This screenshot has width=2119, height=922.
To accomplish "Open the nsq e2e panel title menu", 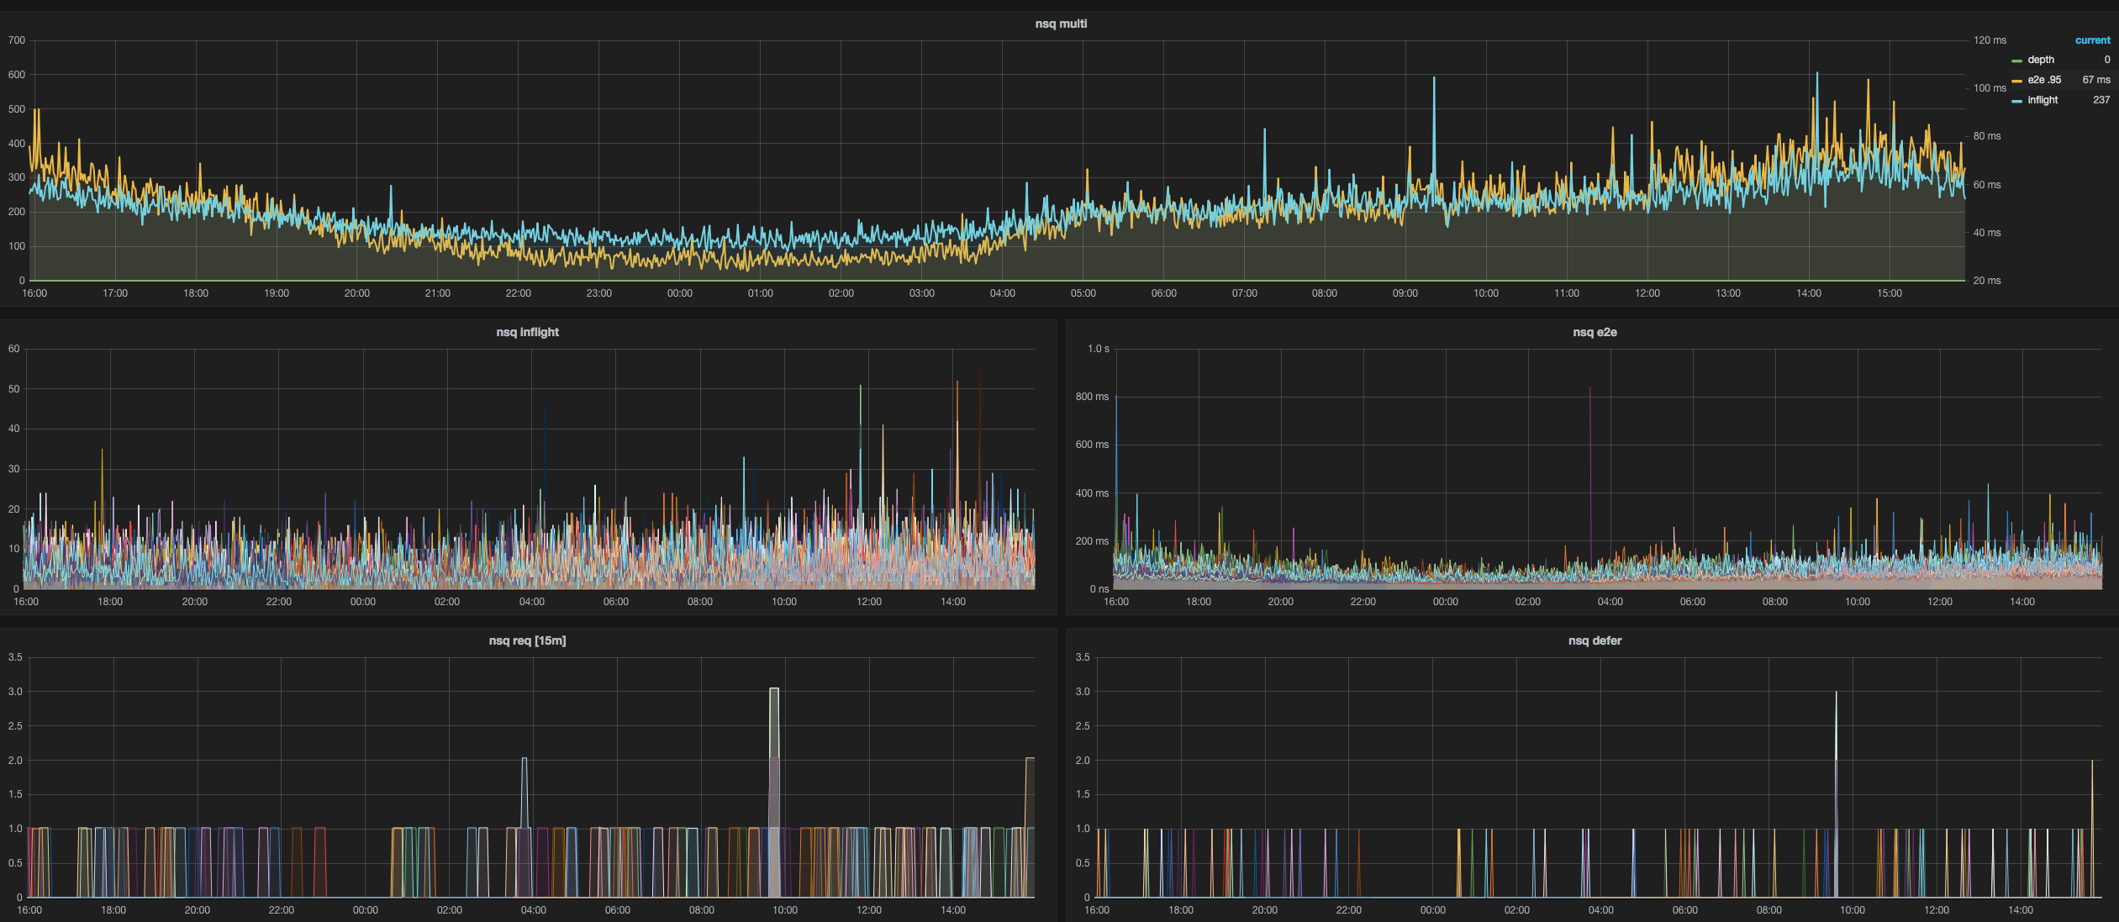I will pyautogui.click(x=1595, y=332).
